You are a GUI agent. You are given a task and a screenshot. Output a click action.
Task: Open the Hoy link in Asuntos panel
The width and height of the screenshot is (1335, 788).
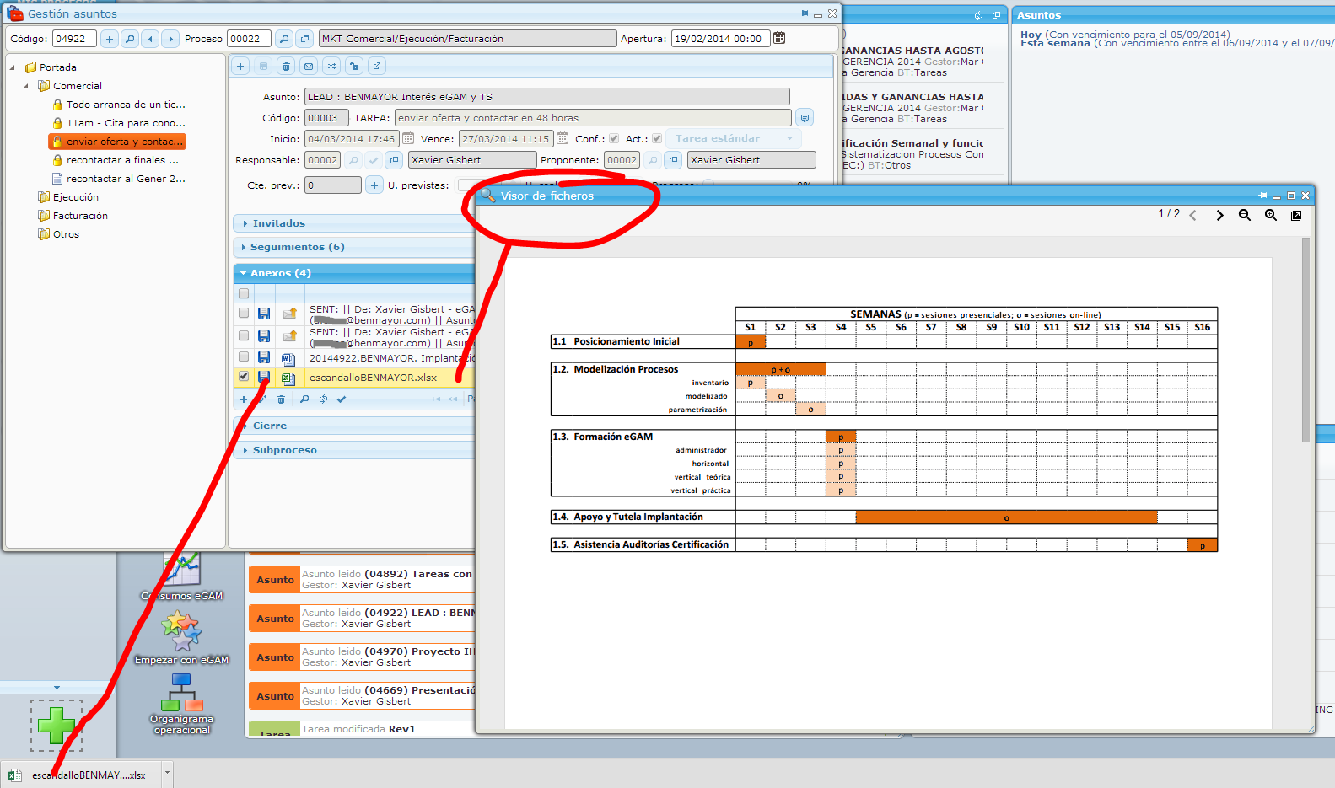[x=1031, y=35]
